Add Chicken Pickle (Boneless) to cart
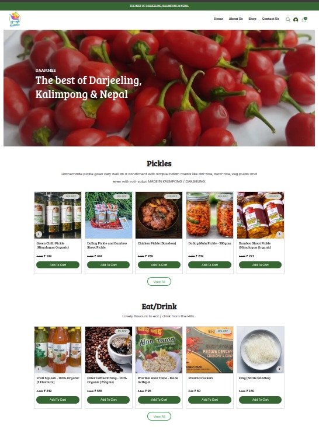 (159, 265)
